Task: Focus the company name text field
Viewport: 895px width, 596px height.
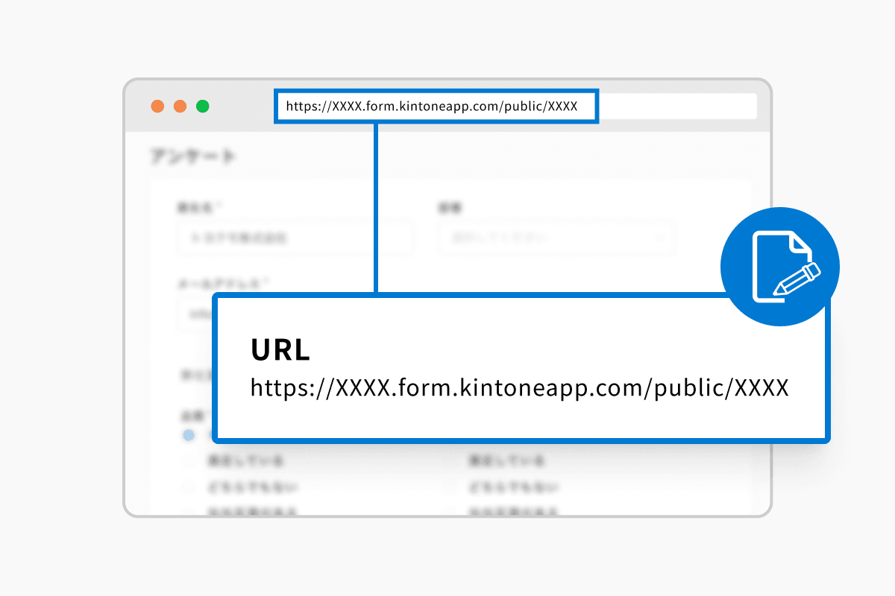Action: 295,238
